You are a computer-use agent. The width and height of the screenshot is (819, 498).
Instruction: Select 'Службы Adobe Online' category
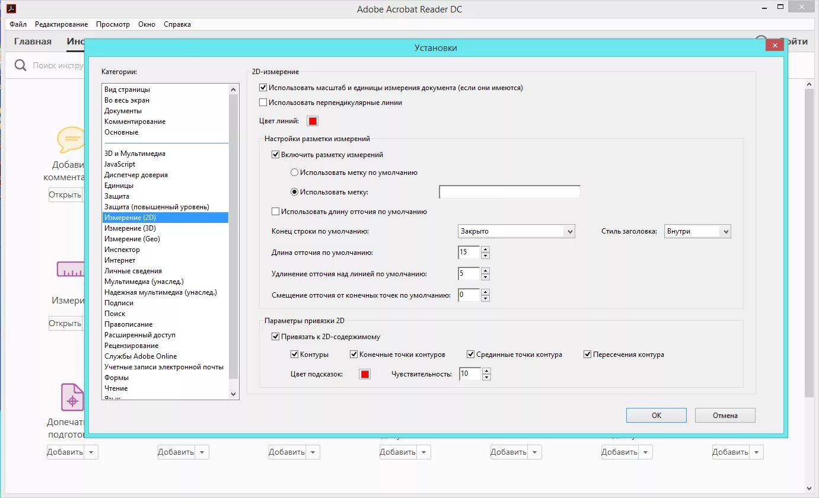click(x=141, y=356)
